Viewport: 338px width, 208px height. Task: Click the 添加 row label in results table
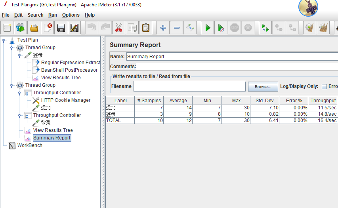(120, 108)
